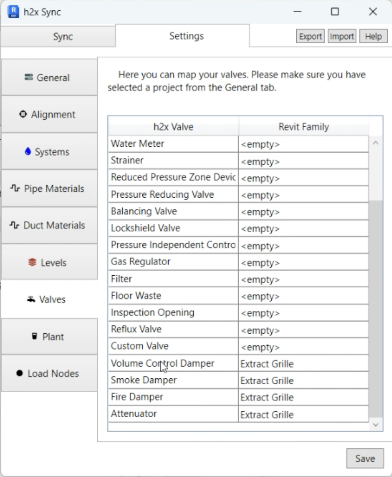Open Revit Family cell for Water Meter
This screenshot has width=392, height=477.
pyautogui.click(x=303, y=144)
